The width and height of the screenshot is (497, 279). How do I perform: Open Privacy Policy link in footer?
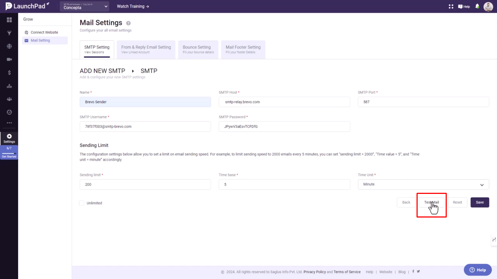315,272
